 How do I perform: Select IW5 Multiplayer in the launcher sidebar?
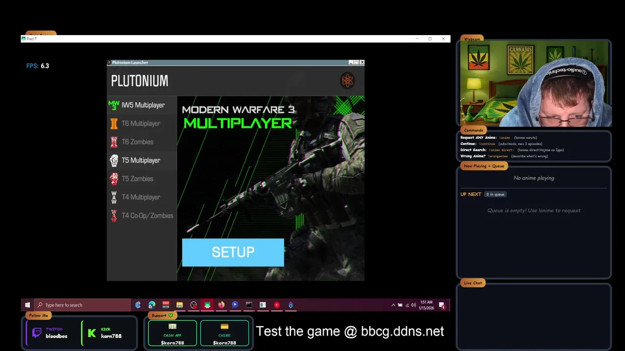(142, 105)
